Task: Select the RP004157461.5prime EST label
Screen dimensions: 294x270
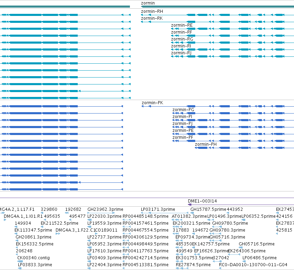Action: click(145, 223)
